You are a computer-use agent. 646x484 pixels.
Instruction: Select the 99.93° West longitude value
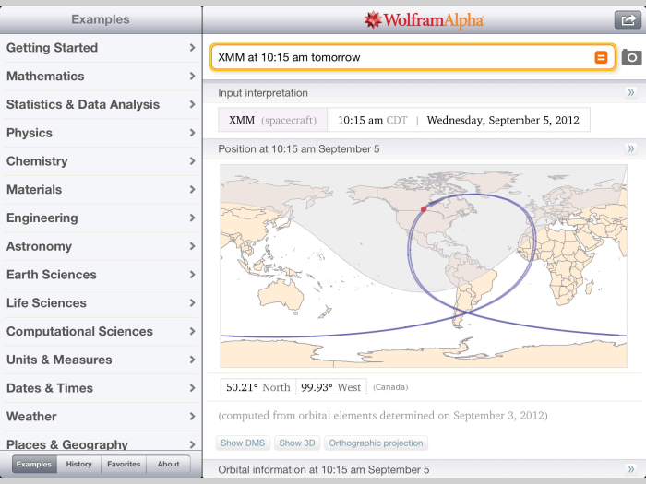pos(331,387)
